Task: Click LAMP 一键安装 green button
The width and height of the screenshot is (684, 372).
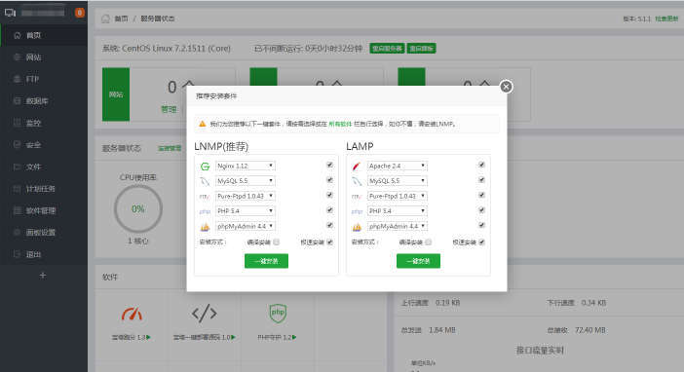Action: 418,261
